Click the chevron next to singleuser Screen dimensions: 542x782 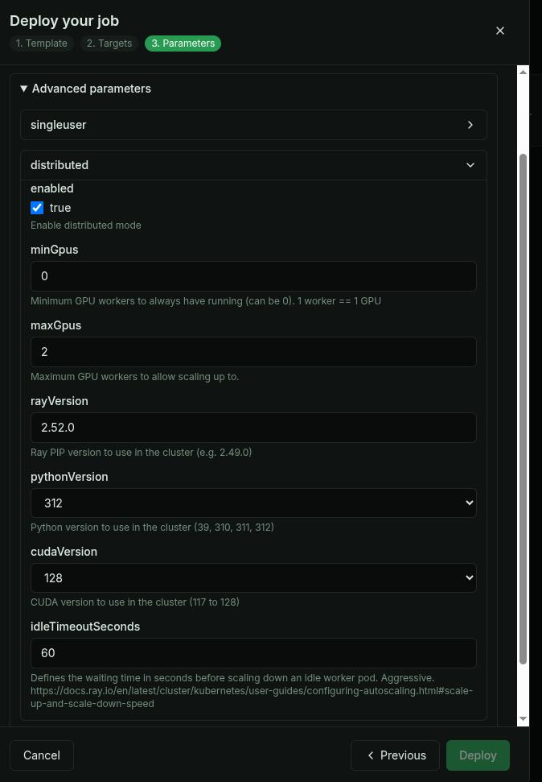tap(470, 125)
